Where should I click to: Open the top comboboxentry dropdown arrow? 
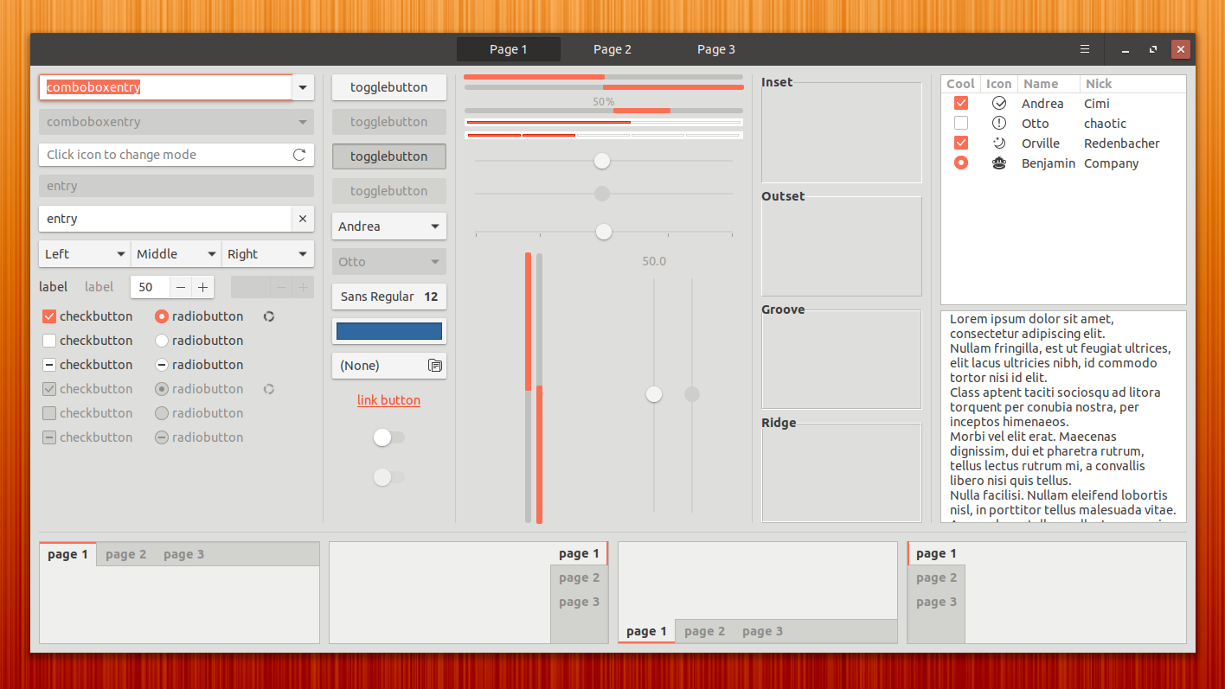(x=303, y=87)
